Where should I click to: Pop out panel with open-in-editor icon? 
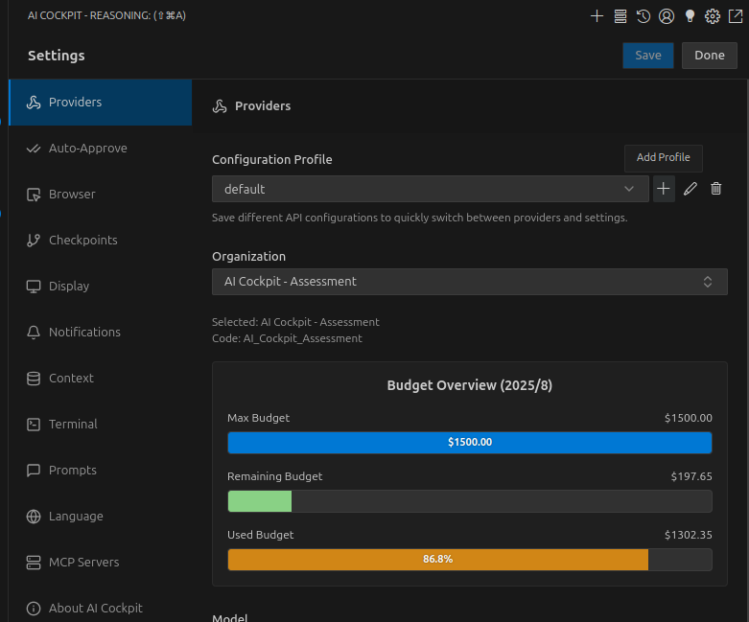click(x=735, y=15)
